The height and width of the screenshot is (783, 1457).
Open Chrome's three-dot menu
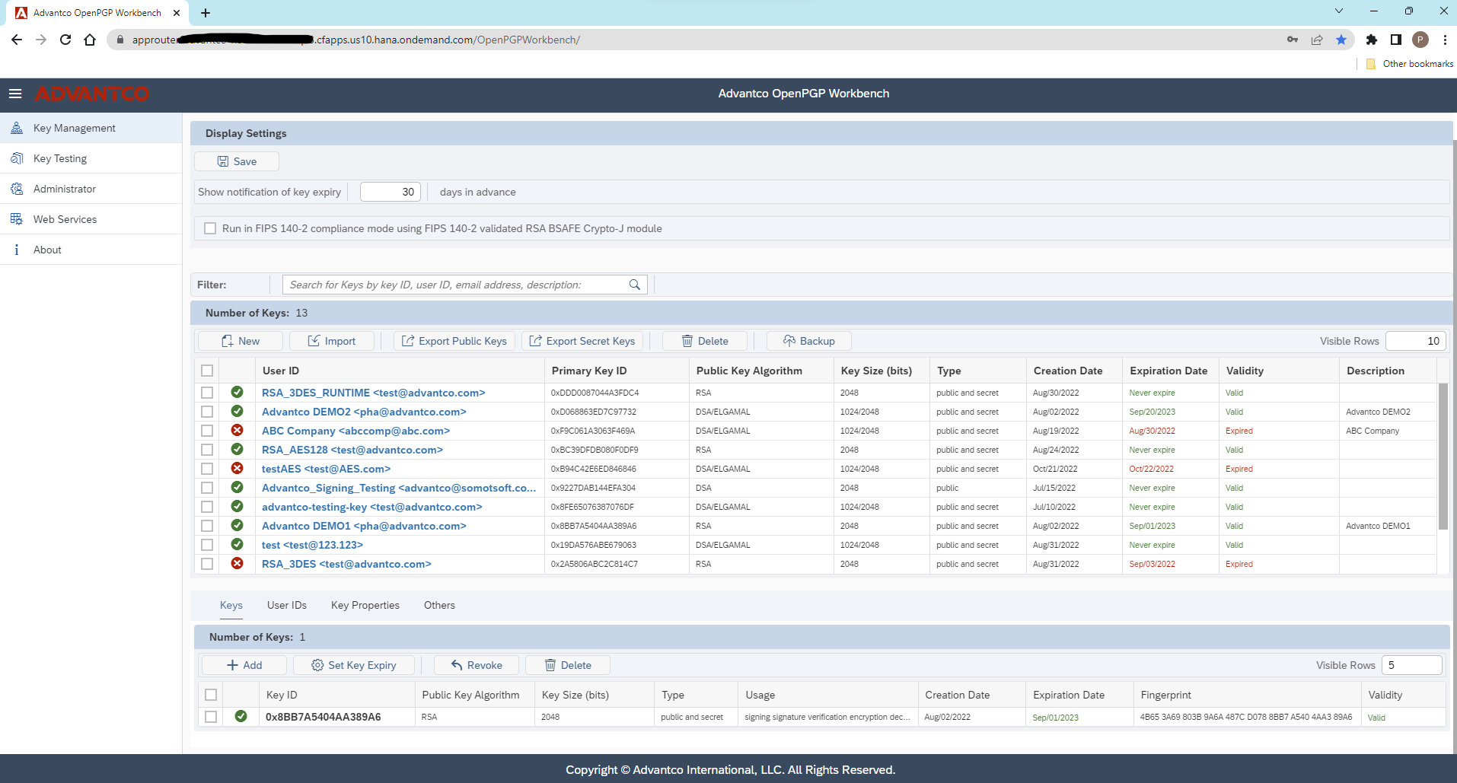pos(1445,40)
